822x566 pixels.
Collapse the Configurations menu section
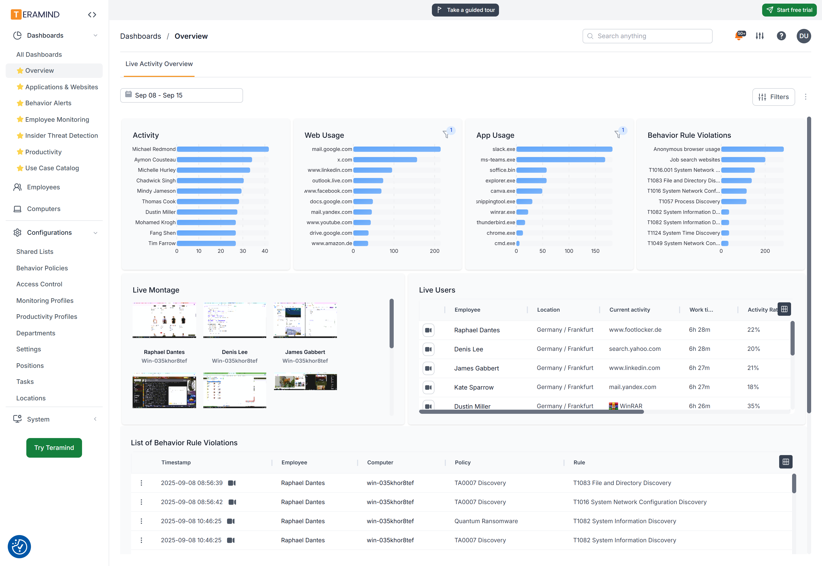pos(95,233)
